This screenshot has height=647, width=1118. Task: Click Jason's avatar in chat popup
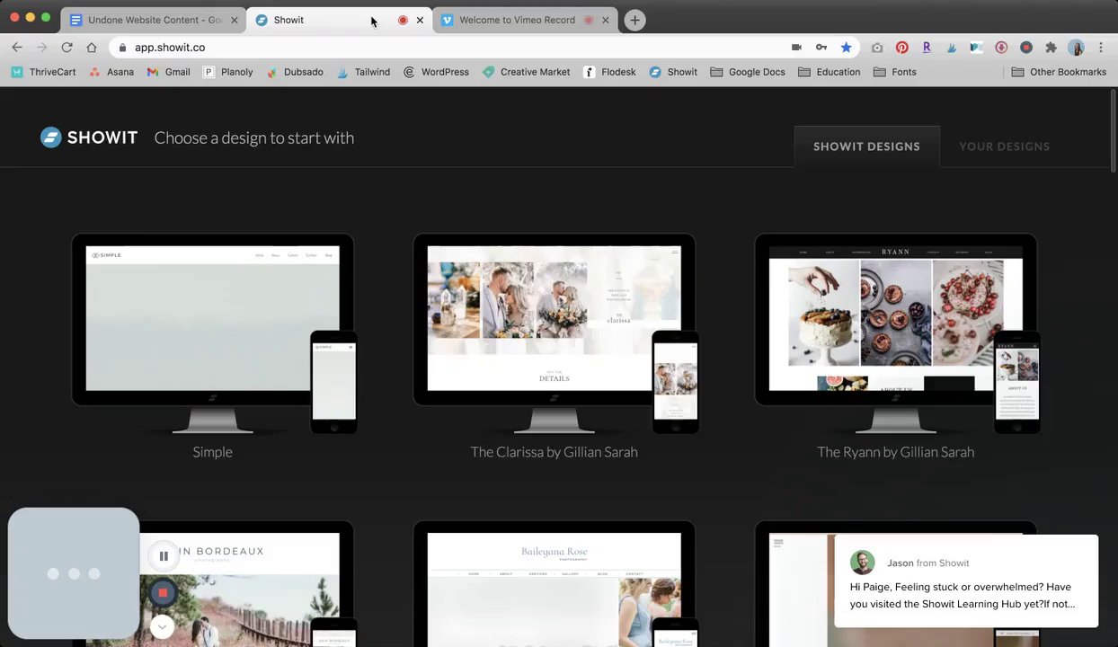pos(863,563)
